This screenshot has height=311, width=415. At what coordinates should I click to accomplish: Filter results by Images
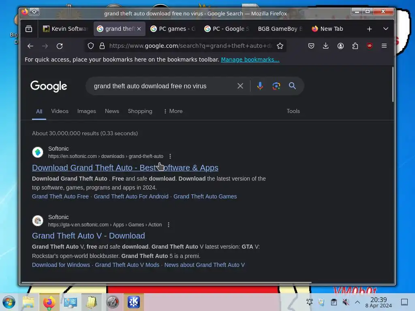87,111
